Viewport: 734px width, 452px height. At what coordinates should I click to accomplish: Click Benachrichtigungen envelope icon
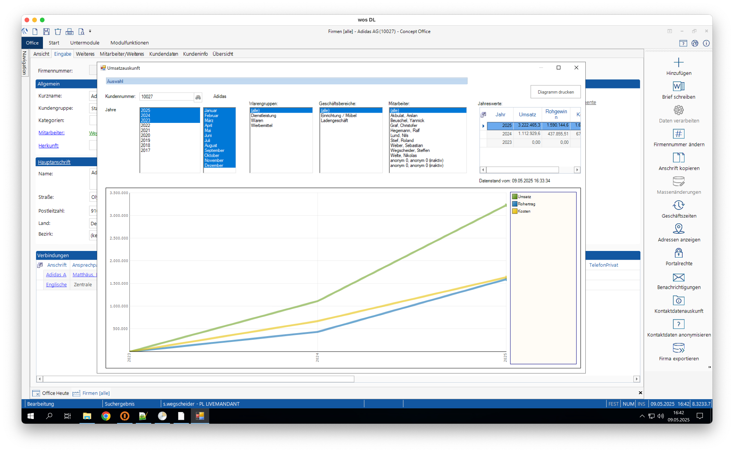tap(679, 277)
